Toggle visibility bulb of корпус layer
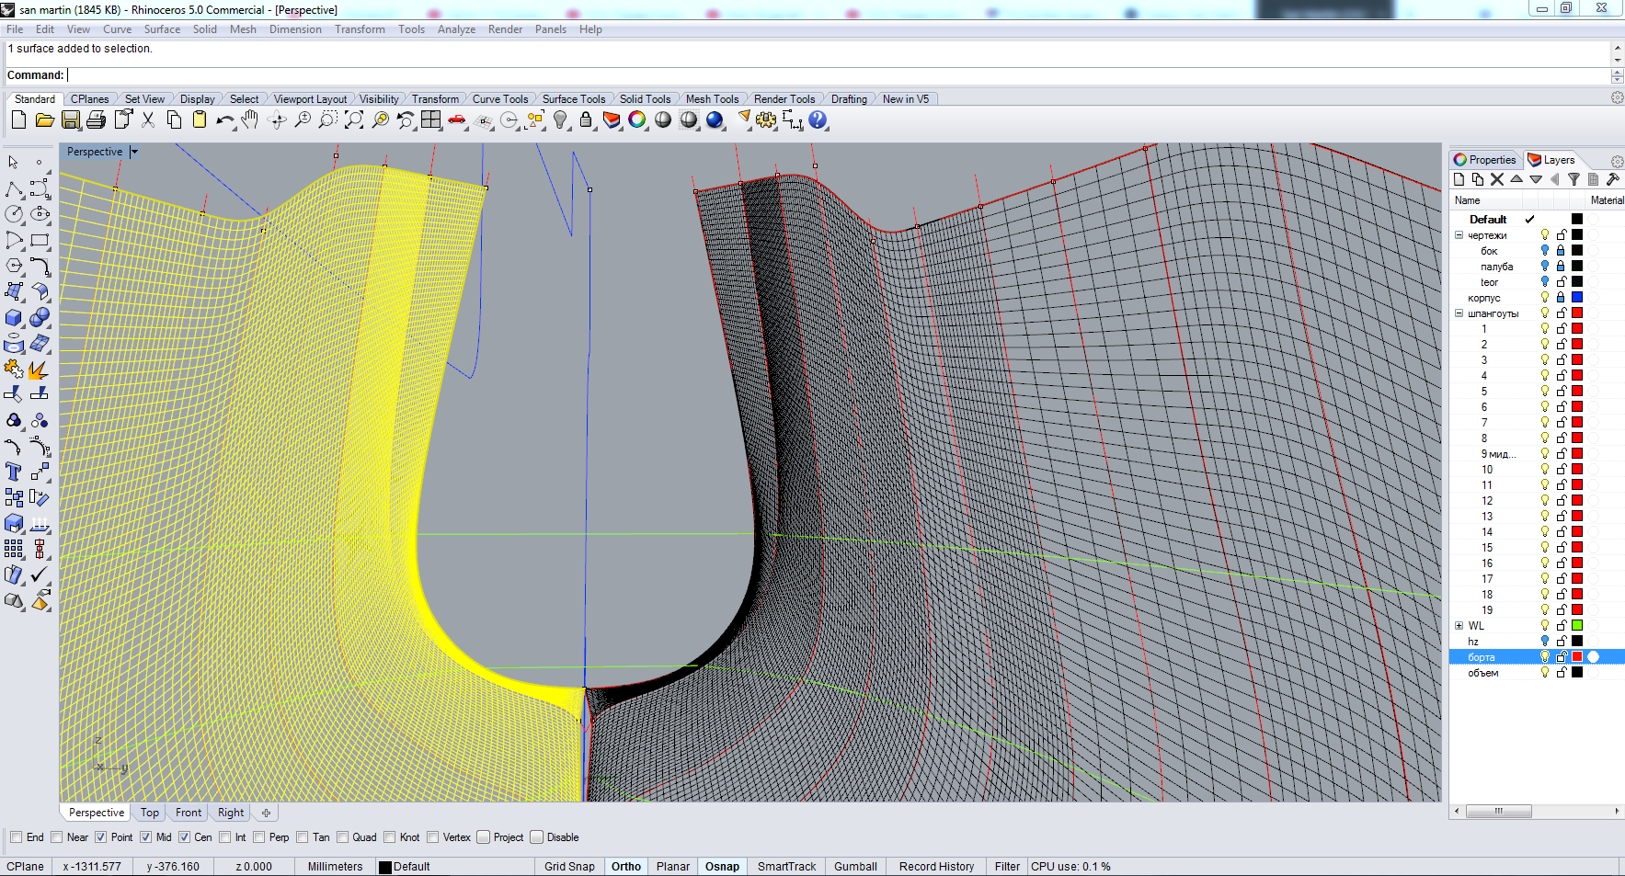 tap(1545, 298)
